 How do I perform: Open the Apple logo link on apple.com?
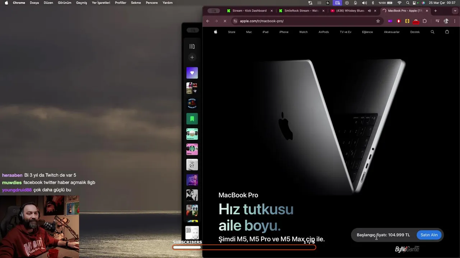[216, 32]
